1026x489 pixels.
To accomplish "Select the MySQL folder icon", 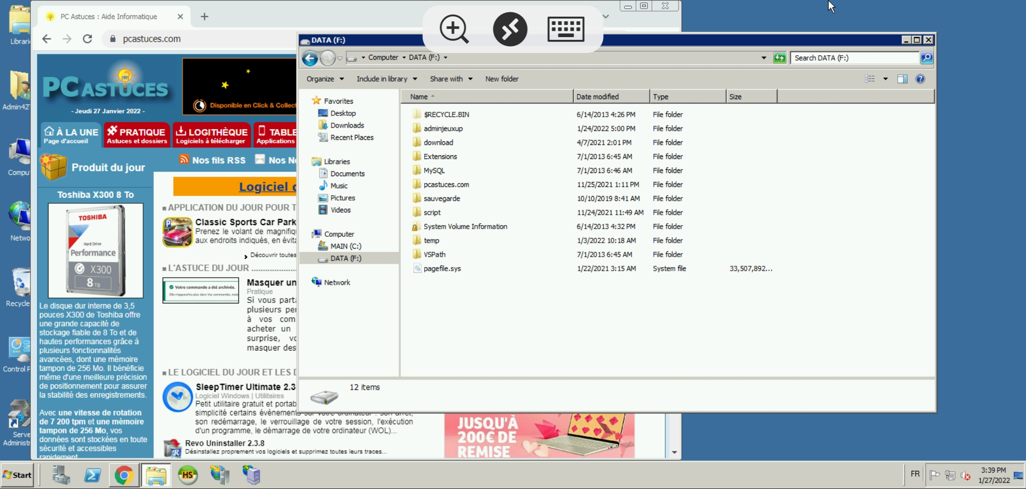I will coord(416,170).
